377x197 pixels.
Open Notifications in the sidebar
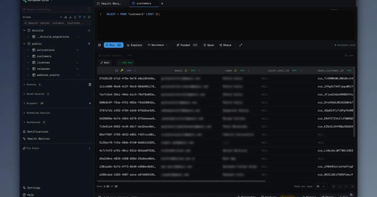point(38,132)
